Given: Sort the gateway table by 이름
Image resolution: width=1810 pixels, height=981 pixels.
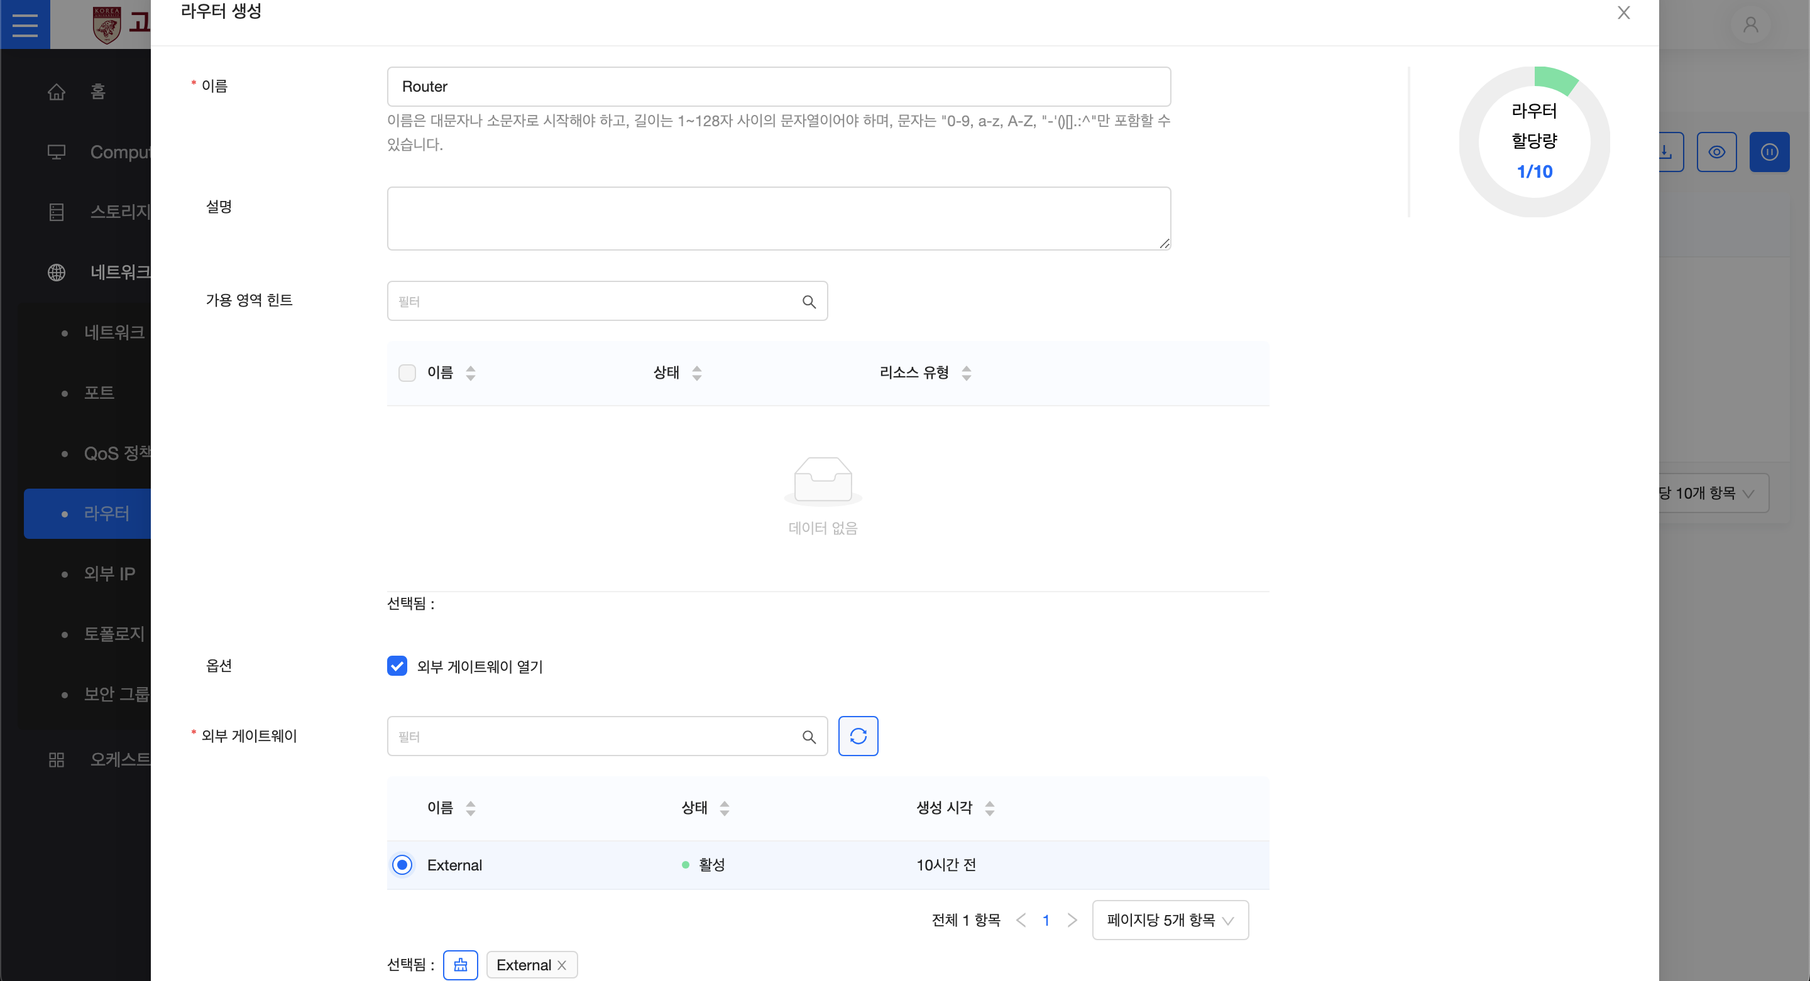Looking at the screenshot, I should [x=470, y=808].
